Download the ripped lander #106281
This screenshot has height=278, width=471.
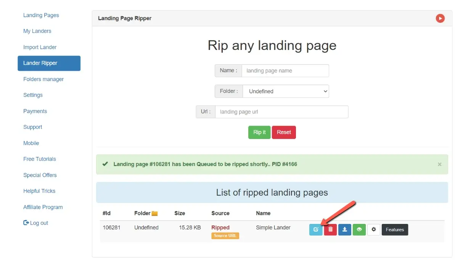coord(344,230)
